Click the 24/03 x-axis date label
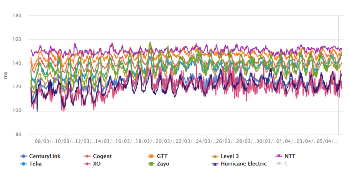The height and width of the screenshot is (180, 350). coord(206,141)
